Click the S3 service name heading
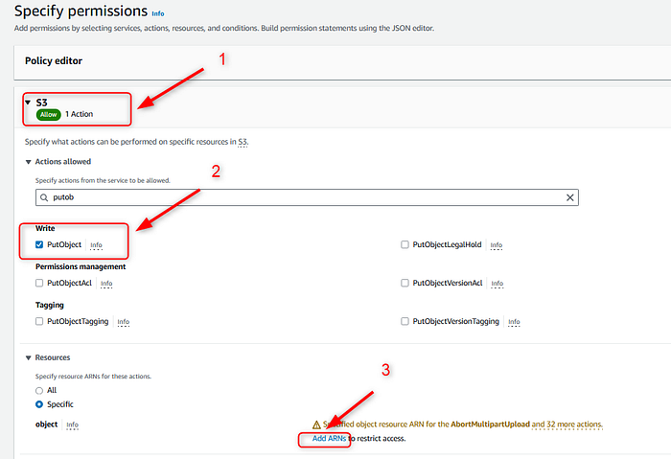The image size is (671, 459). (x=41, y=103)
